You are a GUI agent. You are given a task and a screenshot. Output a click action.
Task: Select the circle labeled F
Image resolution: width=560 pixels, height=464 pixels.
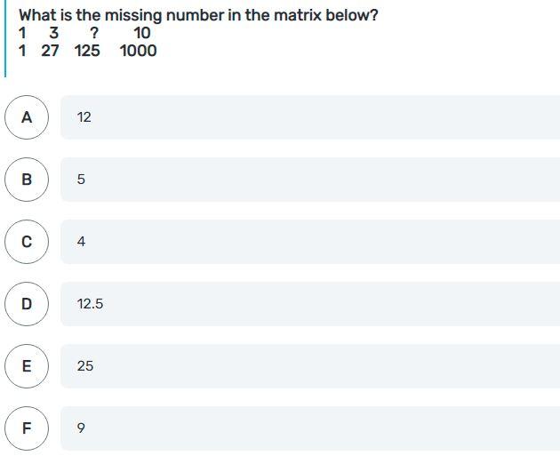27,428
